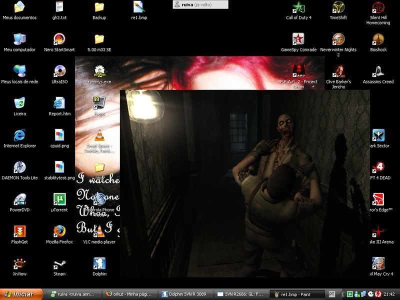Click the Iniciar start button
400x300 pixels.
tap(21, 294)
